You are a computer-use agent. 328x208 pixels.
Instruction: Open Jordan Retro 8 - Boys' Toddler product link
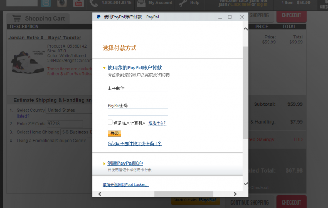pos(45,38)
